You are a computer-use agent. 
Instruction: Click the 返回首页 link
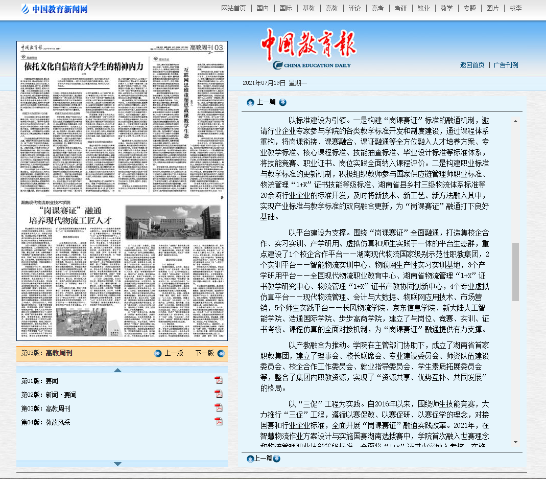coord(472,65)
